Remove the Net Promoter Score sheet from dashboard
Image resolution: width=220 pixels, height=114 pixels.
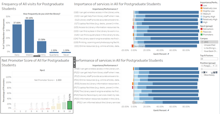tap(74, 58)
